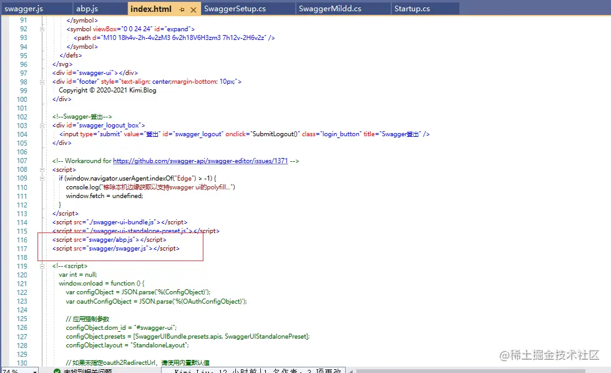This screenshot has height=373, width=611.
Task: Click the oauth2RedirectUrl comment line
Action: point(137,363)
